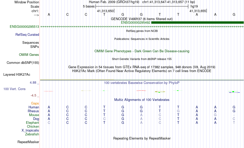Click the SNPs track label
The image size is (244, 148).
(x=35, y=47)
